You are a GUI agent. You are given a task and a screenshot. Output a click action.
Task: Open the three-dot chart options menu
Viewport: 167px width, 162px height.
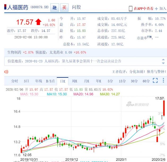click(x=163, y=80)
